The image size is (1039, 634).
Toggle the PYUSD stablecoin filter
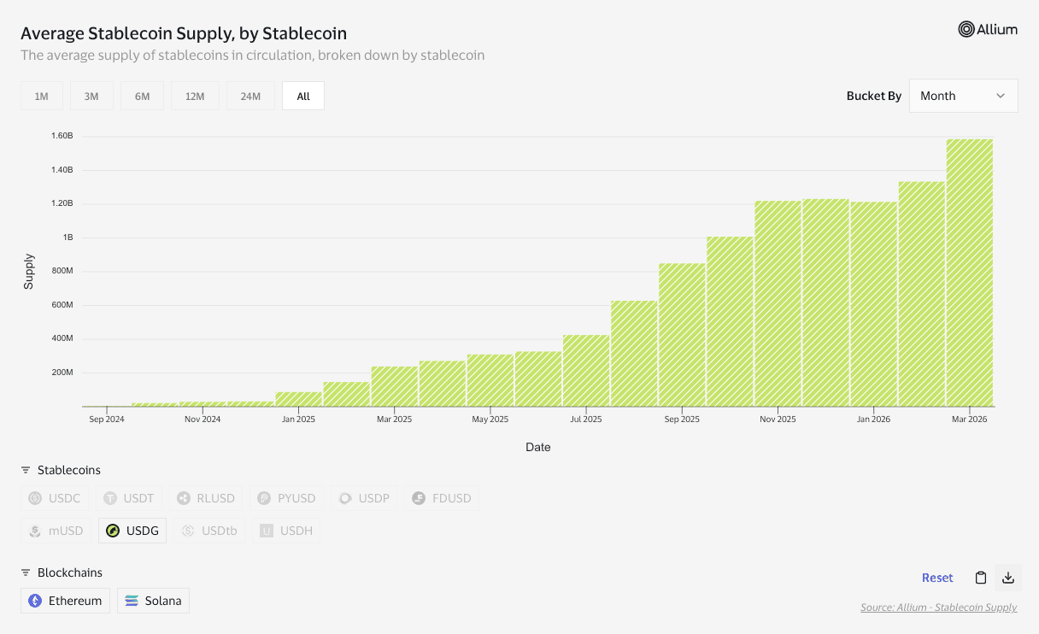[285, 498]
